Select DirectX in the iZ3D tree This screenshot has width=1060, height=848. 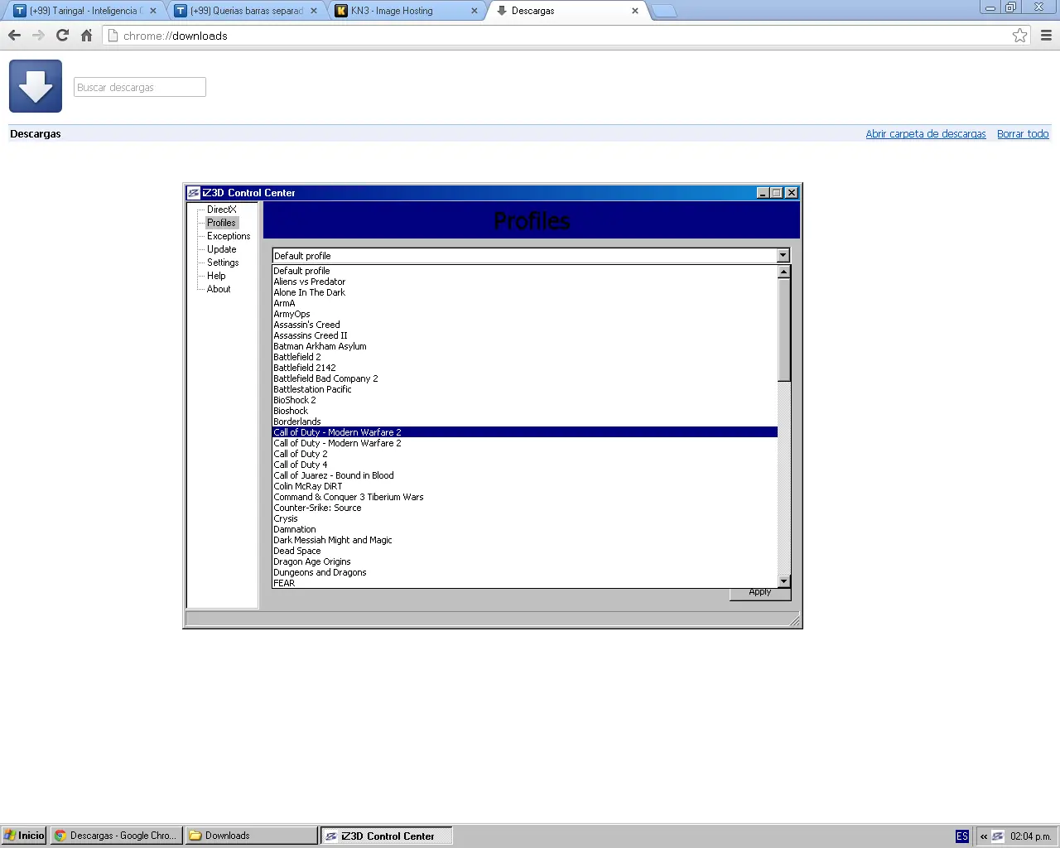[222, 210]
